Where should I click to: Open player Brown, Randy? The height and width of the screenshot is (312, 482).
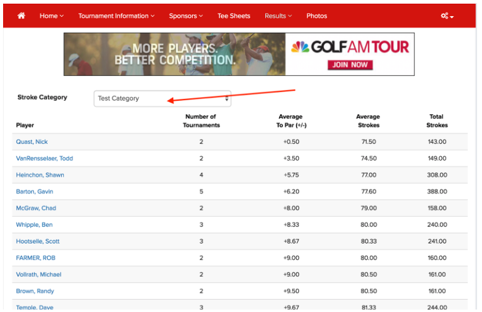[35, 291]
